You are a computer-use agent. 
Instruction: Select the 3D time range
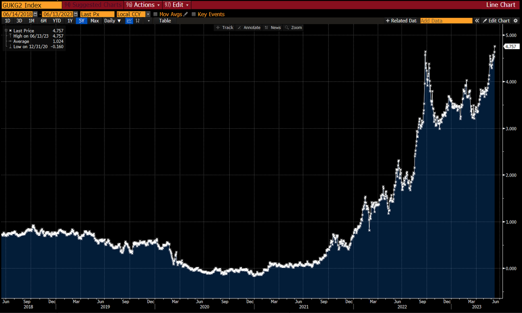click(19, 20)
